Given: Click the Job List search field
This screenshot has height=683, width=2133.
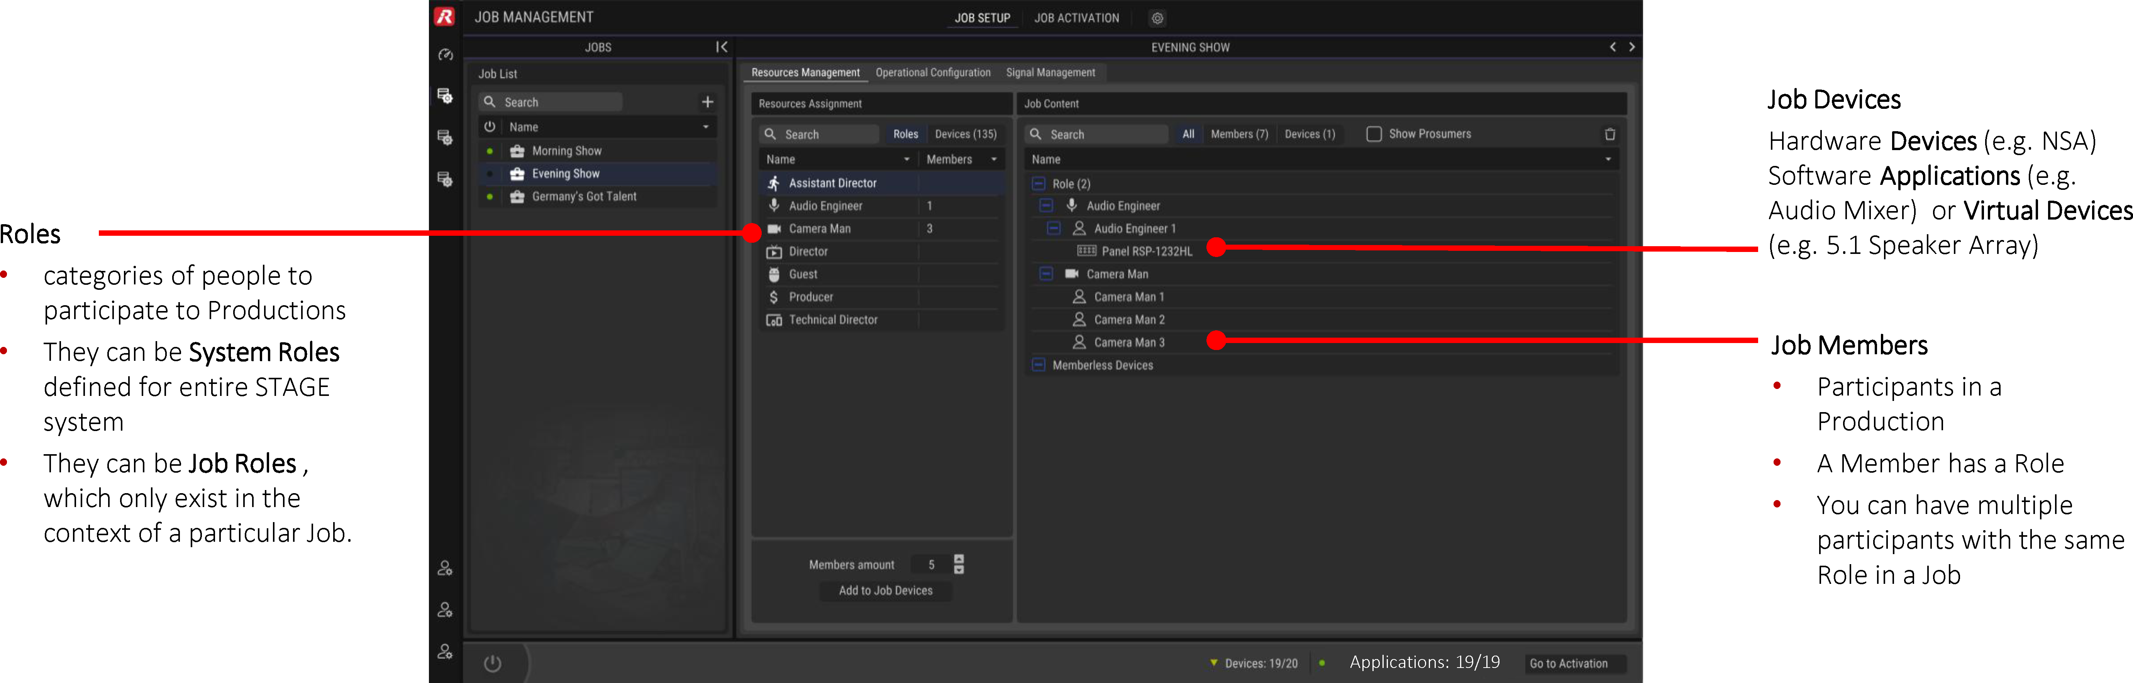Looking at the screenshot, I should pyautogui.click(x=551, y=102).
